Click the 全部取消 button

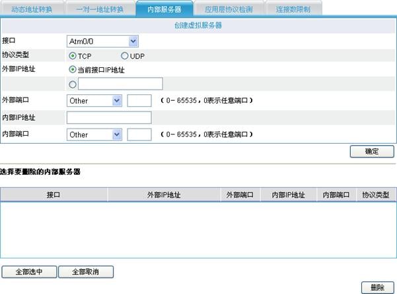[86, 272]
